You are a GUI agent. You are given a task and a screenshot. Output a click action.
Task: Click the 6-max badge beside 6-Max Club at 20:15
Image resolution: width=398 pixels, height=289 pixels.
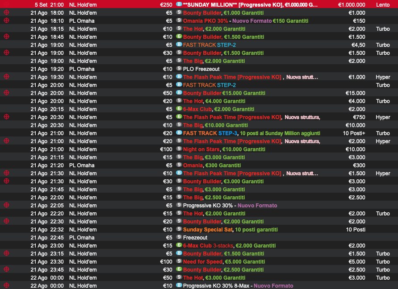(x=179, y=109)
